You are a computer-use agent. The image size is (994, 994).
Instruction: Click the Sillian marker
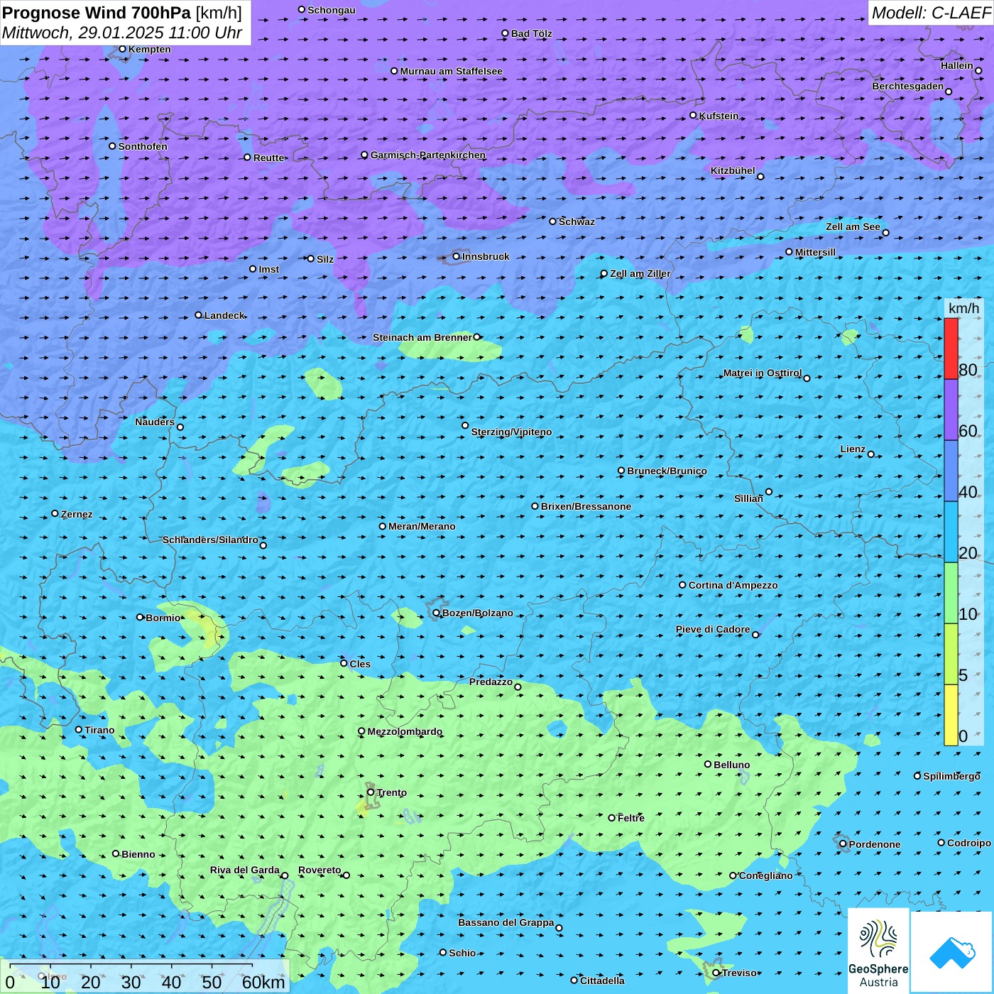point(769,491)
